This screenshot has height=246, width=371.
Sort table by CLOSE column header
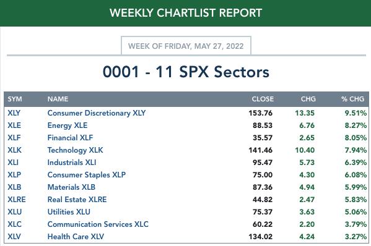[x=263, y=99]
